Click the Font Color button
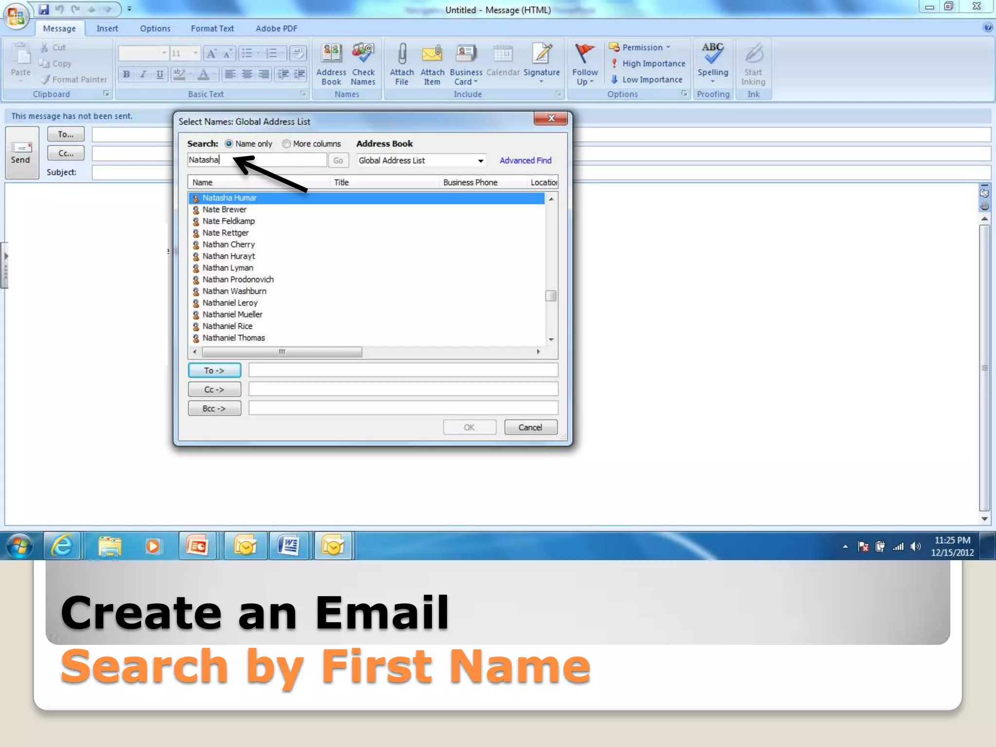Viewport: 996px width, 747px height. 204,74
